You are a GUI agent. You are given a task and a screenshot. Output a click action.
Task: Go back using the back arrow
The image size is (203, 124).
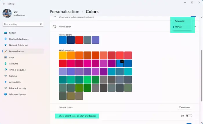(x=3, y=4)
